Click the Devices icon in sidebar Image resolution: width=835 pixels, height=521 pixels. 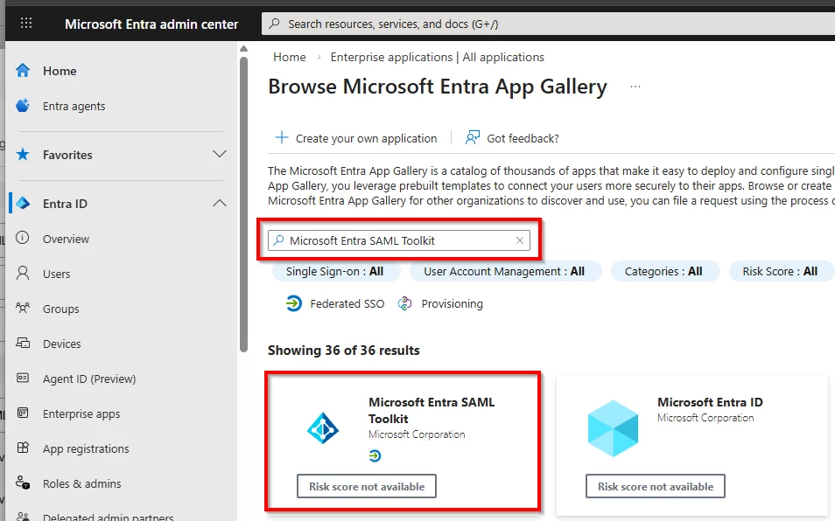23,343
